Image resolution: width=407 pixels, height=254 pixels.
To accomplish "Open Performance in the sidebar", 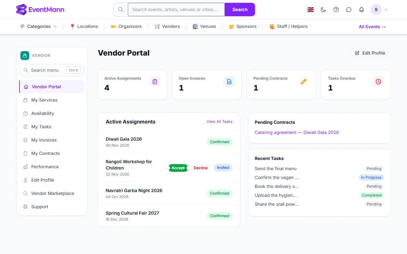I will 52,167.
